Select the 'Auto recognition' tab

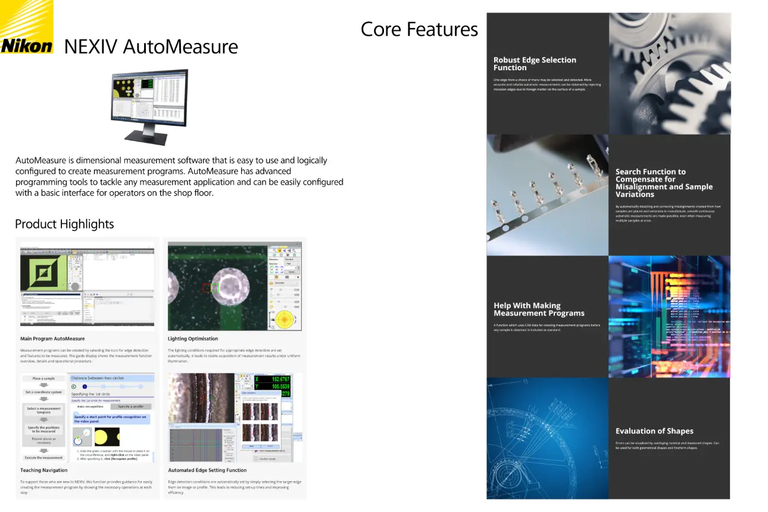(x=90, y=407)
